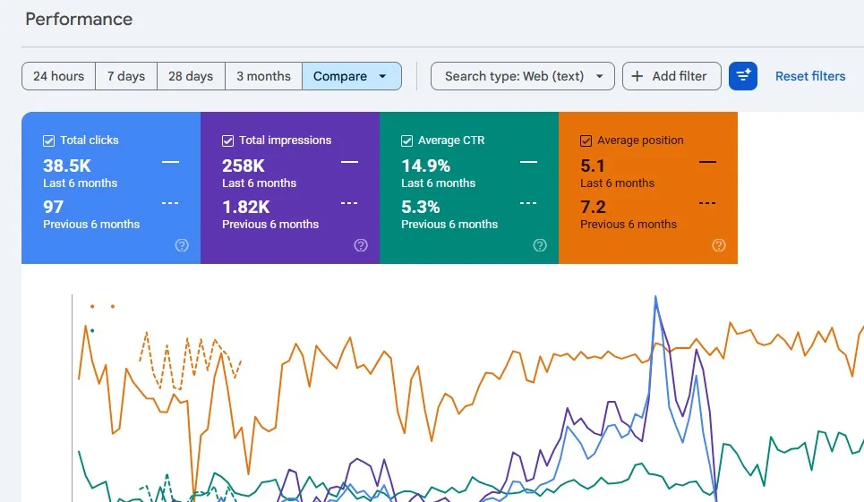Click Last 6 months under Average CTR
Image resolution: width=864 pixels, height=502 pixels.
click(x=438, y=183)
